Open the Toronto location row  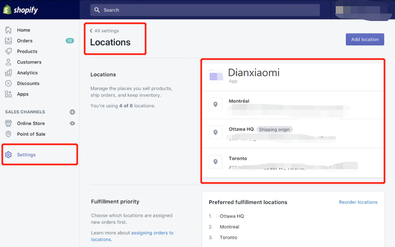293,163
